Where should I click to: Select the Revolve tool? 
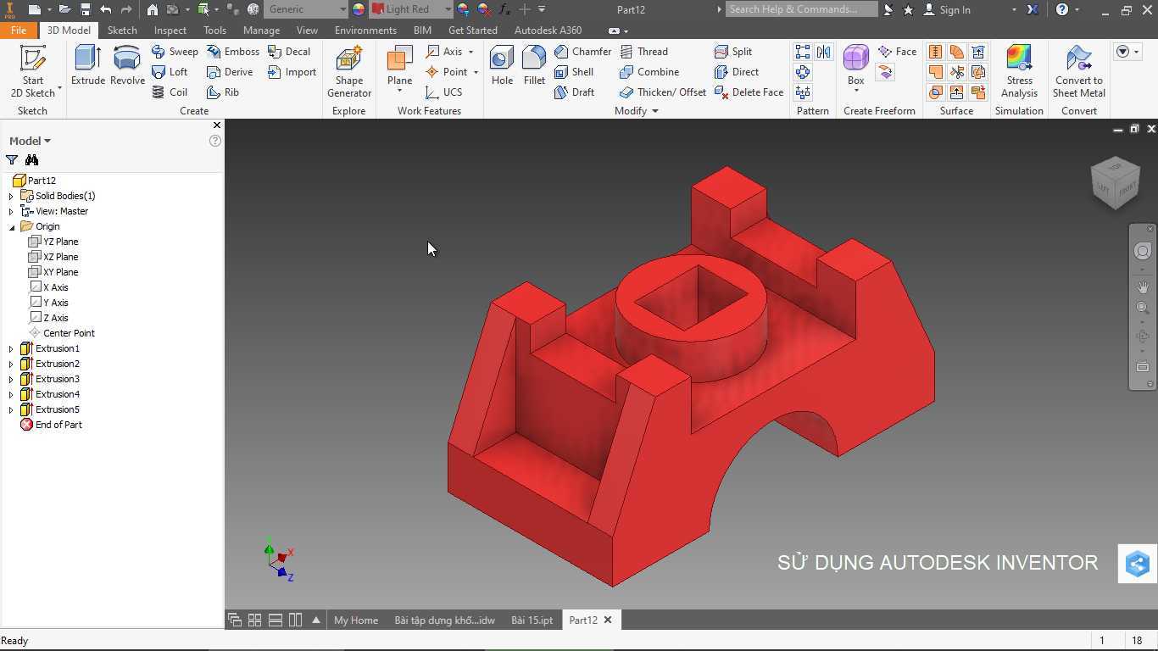coord(127,66)
